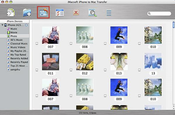The width and height of the screenshot is (175, 115).
Task: Click the "153 items, 0 Bytes" status text
Action: [x=87, y=113]
